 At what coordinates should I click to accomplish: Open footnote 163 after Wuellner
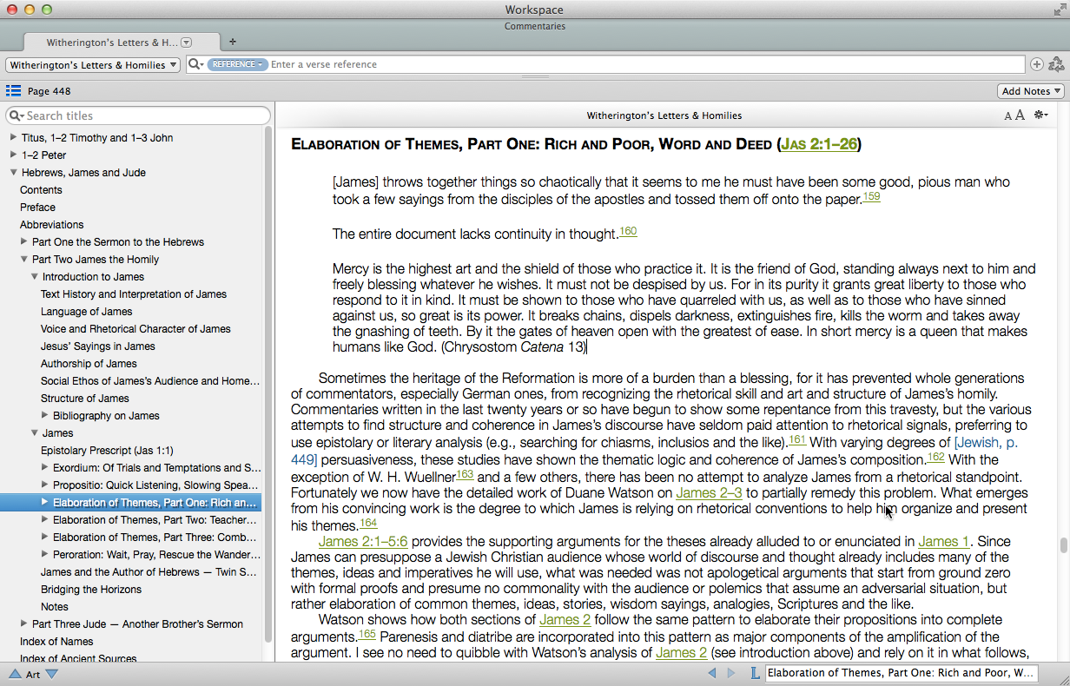coord(465,474)
